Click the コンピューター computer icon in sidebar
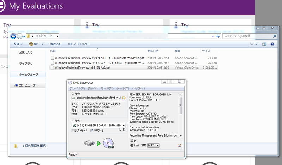 [16, 85]
